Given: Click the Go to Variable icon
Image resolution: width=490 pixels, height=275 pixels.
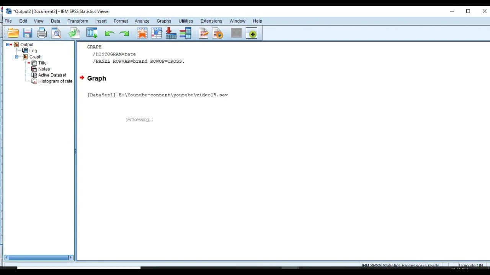Looking at the screenshot, I should [171, 33].
